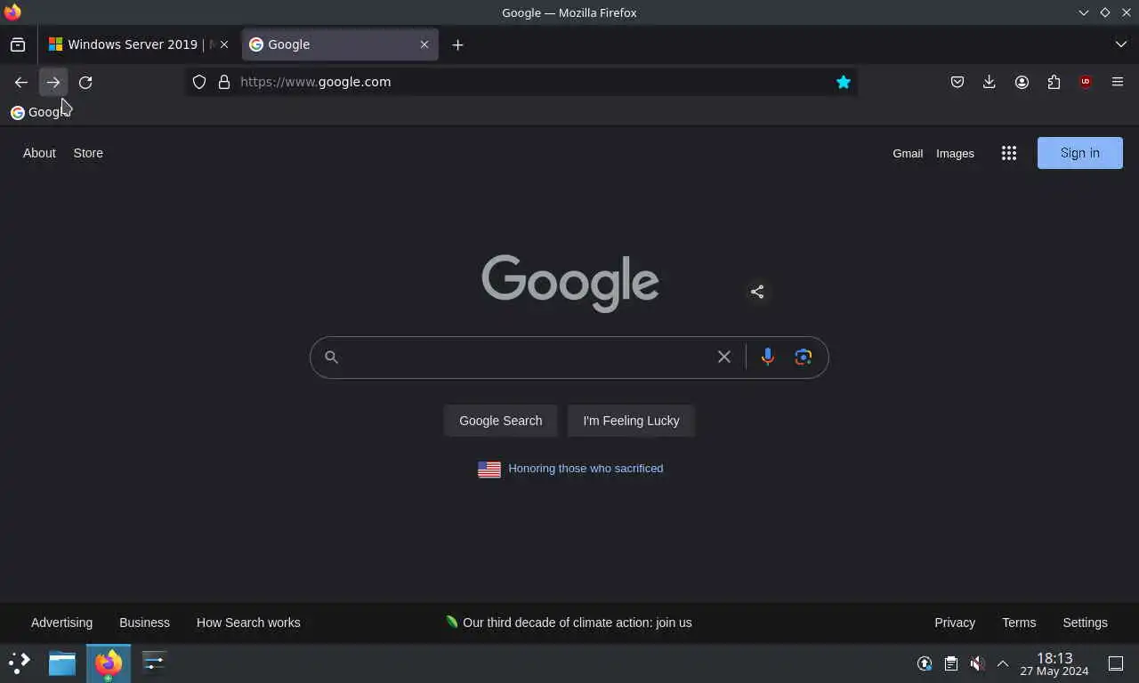Open the Downloads panel
1139x683 pixels.
coord(990,82)
